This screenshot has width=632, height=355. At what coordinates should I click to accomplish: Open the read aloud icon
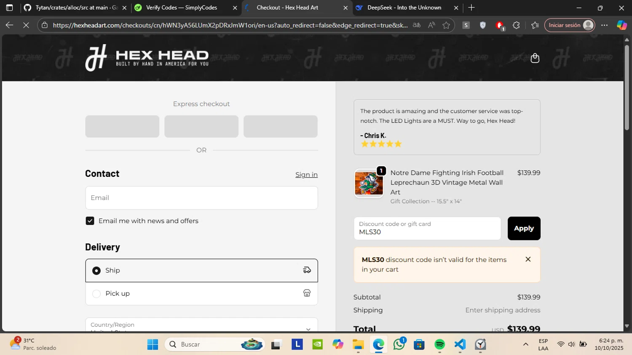pyautogui.click(x=431, y=25)
